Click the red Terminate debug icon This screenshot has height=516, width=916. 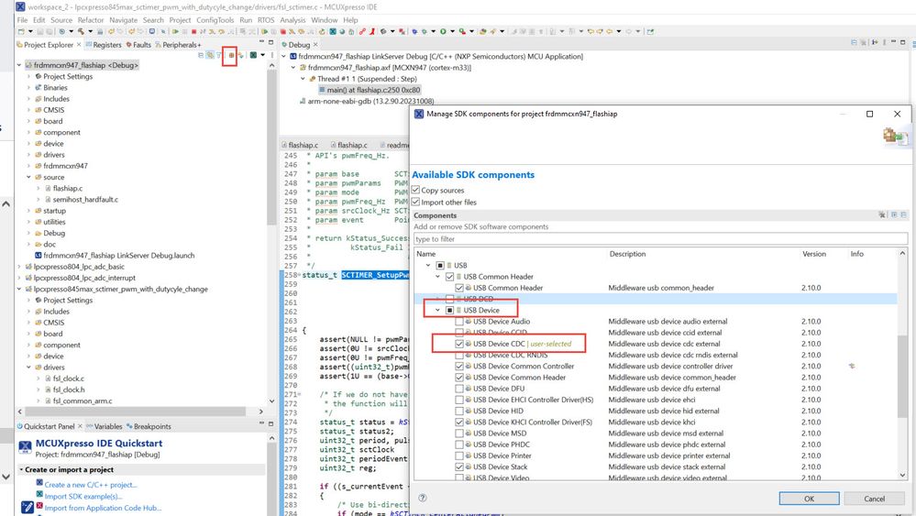coord(193,31)
